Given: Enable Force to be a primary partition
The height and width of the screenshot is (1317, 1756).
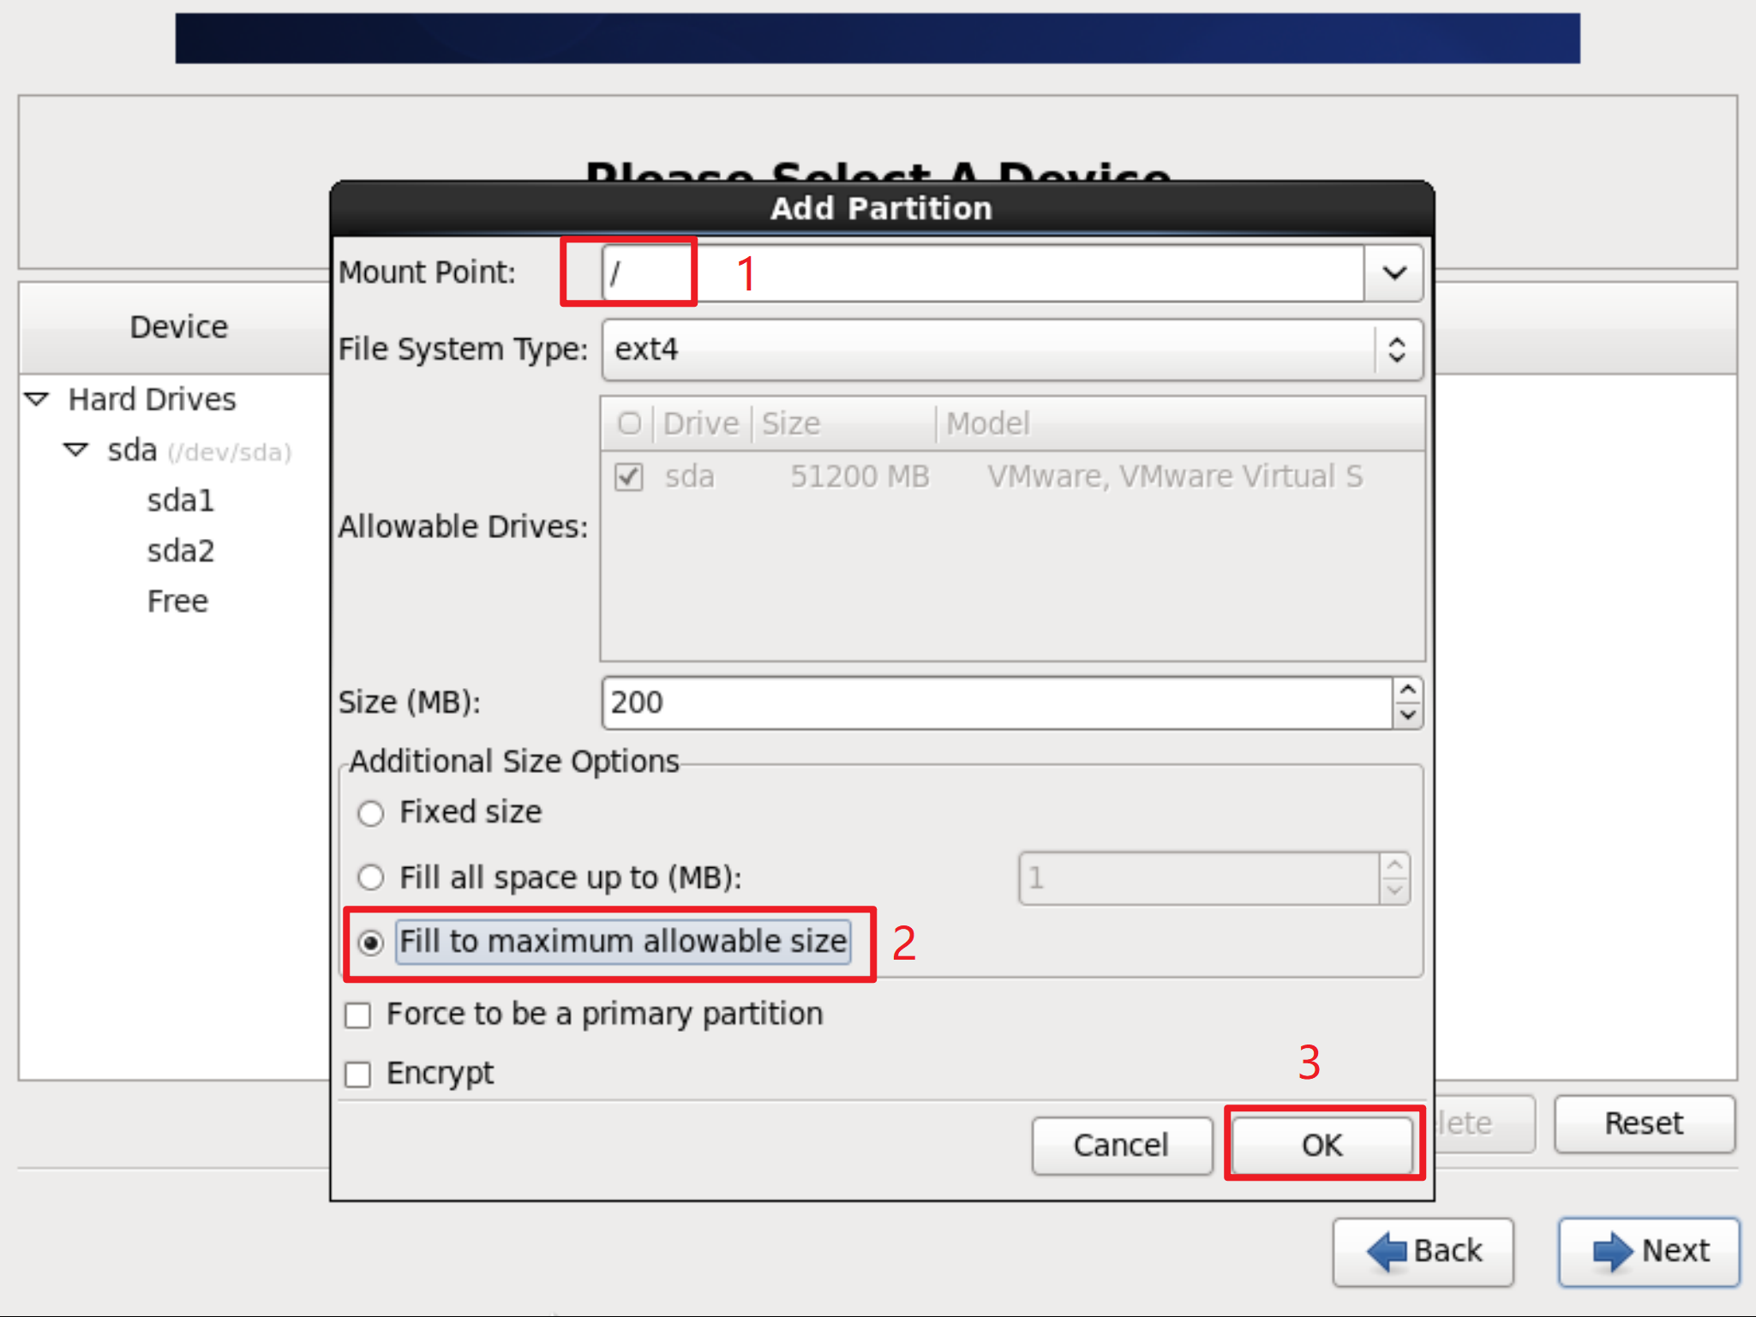Looking at the screenshot, I should pyautogui.click(x=357, y=1015).
